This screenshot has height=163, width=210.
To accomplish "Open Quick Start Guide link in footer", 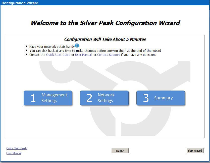I will point(17,148).
